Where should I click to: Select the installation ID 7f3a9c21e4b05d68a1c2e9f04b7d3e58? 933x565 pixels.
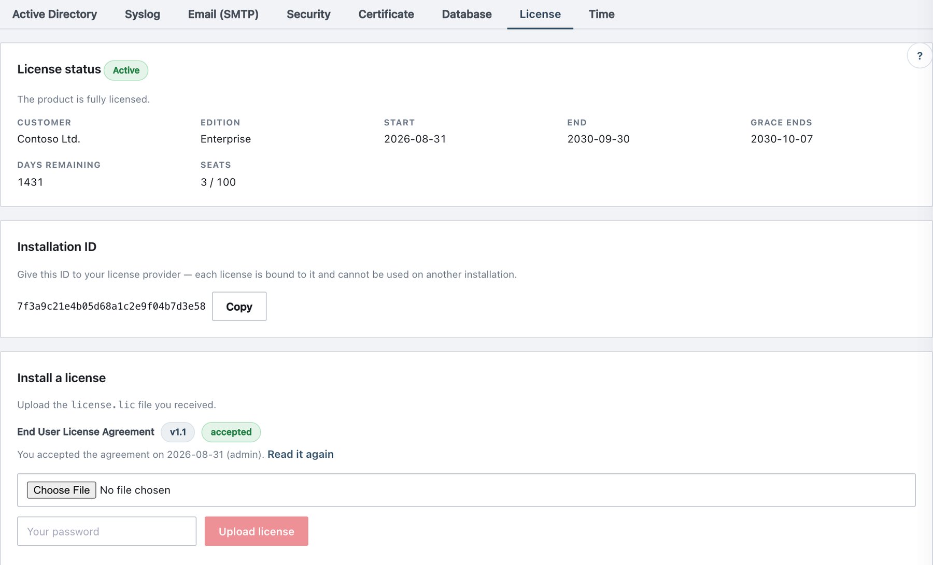pyautogui.click(x=111, y=307)
